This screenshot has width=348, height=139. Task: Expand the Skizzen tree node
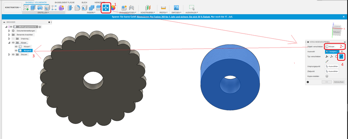click(x=9, y=54)
